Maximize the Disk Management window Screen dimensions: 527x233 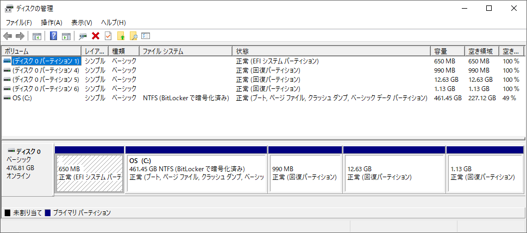click(x=489, y=9)
